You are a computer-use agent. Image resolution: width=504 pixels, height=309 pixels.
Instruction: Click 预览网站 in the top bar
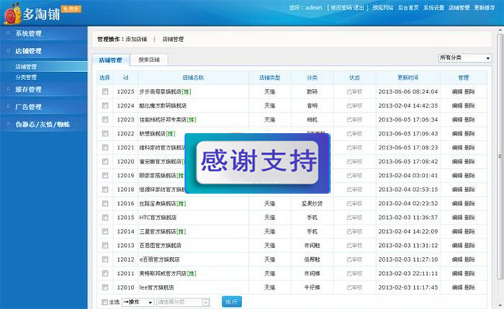pyautogui.click(x=383, y=8)
